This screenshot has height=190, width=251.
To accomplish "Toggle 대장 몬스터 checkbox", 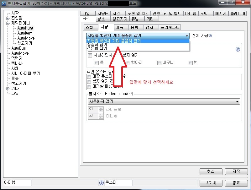I will (89, 77).
